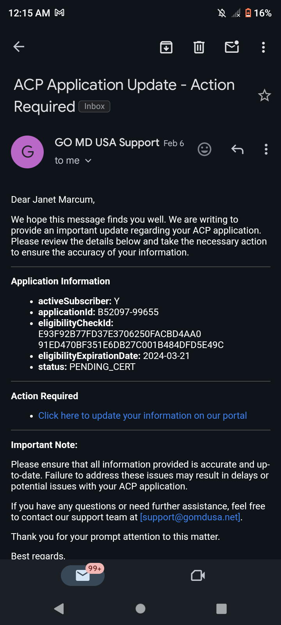Tap the purple G sender avatar
This screenshot has width=281, height=625.
(27, 152)
